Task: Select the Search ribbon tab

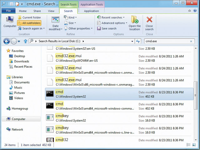Action: (x=68, y=11)
